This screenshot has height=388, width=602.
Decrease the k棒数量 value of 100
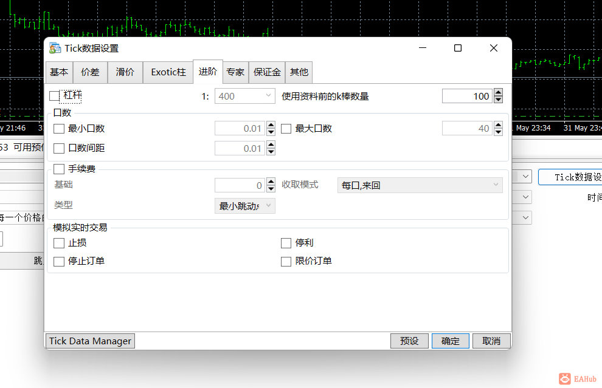point(499,100)
